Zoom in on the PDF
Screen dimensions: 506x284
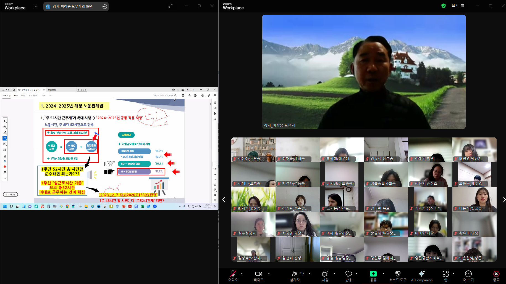215,195
